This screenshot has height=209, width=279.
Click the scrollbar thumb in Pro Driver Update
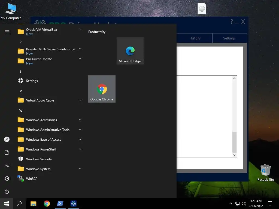(235, 142)
